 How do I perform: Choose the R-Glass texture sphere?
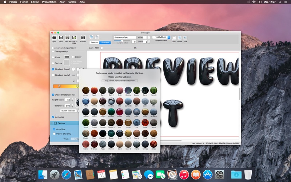point(94,144)
